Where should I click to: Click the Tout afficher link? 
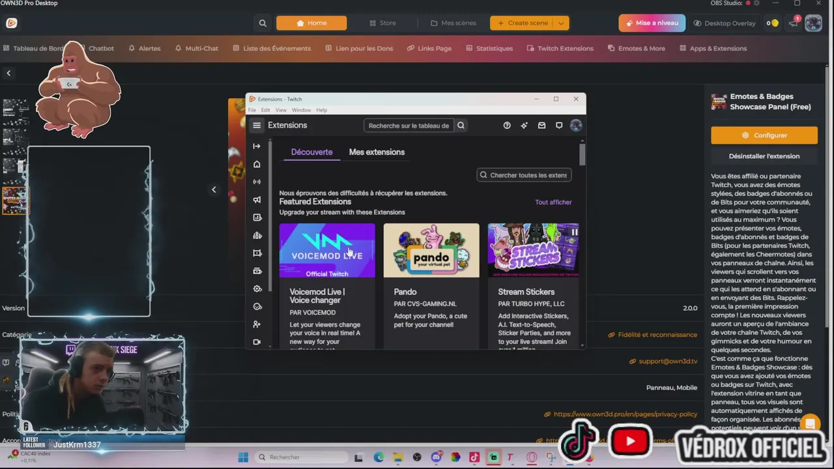click(x=553, y=203)
